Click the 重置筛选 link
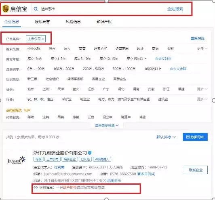Image resolution: width=215 pixels, height=200 pixels. coord(198,38)
